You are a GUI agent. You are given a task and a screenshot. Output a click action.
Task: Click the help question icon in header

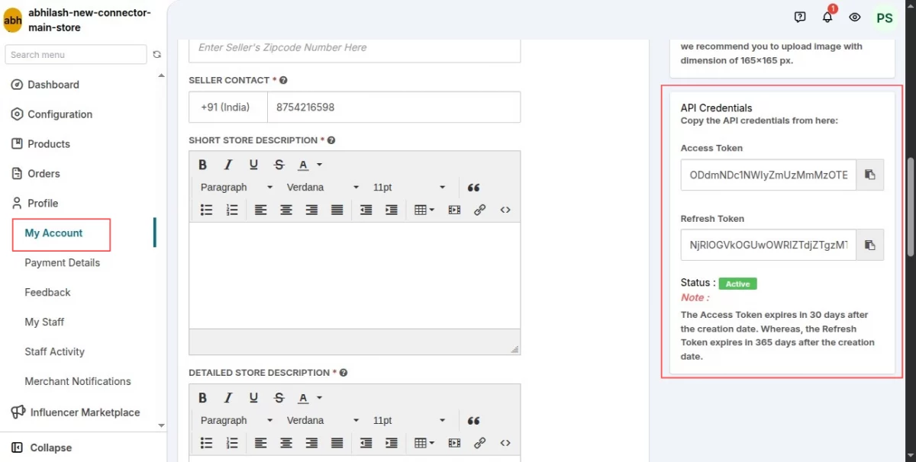[800, 17]
